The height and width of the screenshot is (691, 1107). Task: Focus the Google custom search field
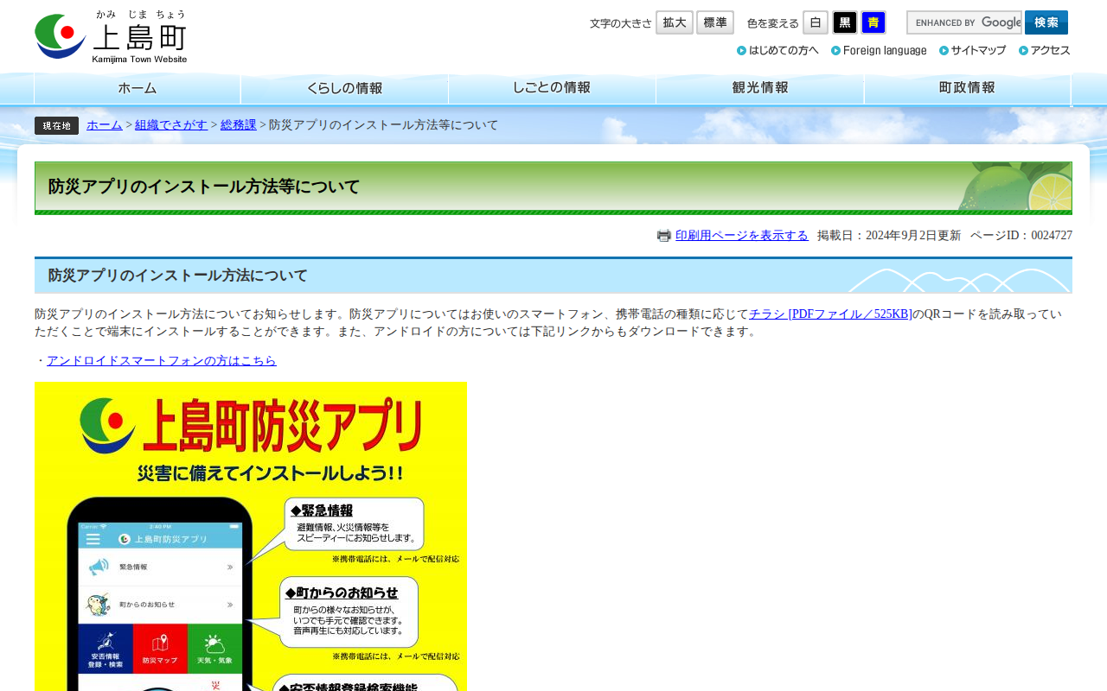point(964,22)
